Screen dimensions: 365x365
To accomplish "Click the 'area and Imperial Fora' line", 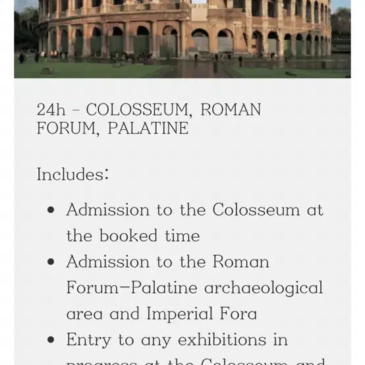I will pos(161,314).
